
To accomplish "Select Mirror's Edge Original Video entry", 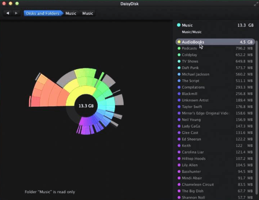I will tap(215, 113).
